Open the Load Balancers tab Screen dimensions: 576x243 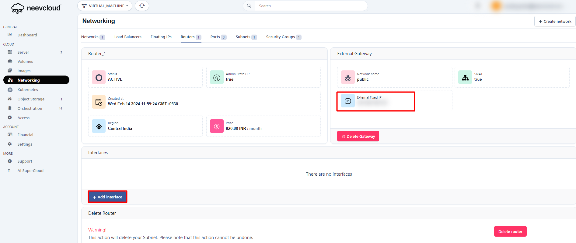tap(128, 37)
